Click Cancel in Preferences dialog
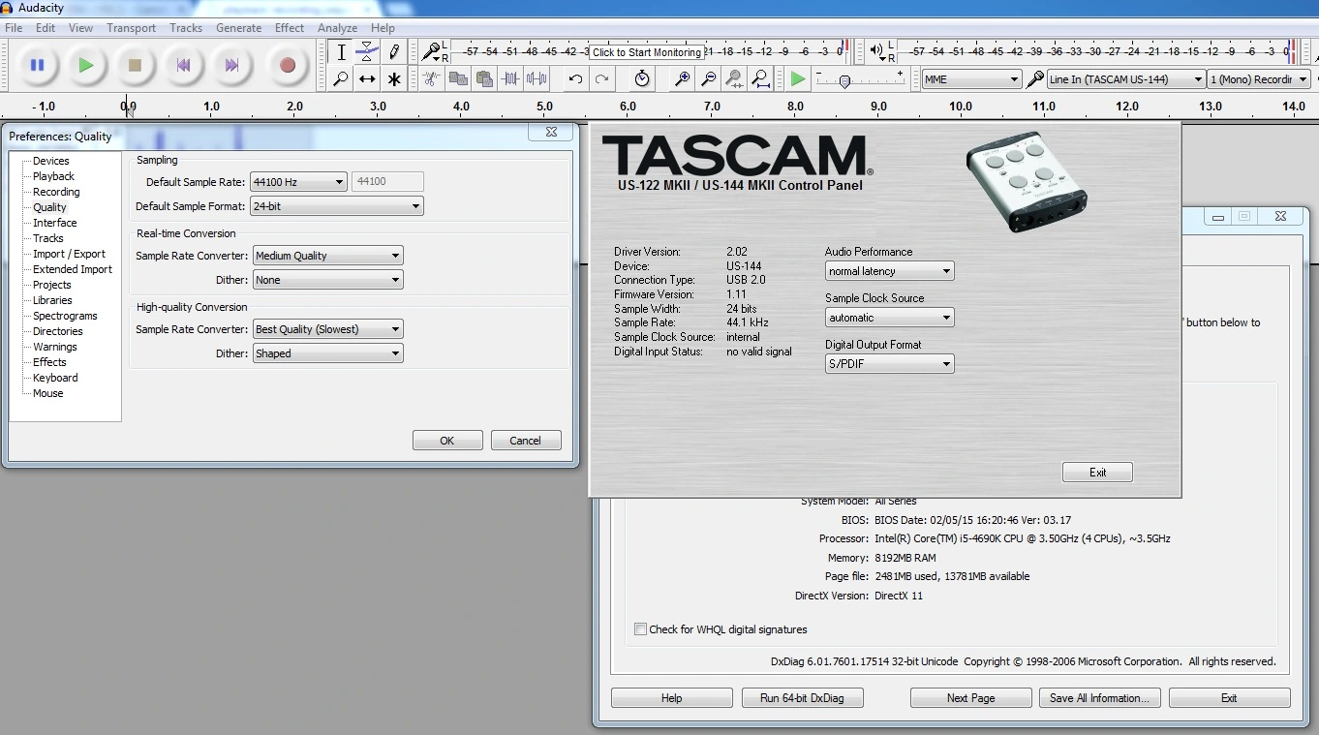 tap(526, 441)
